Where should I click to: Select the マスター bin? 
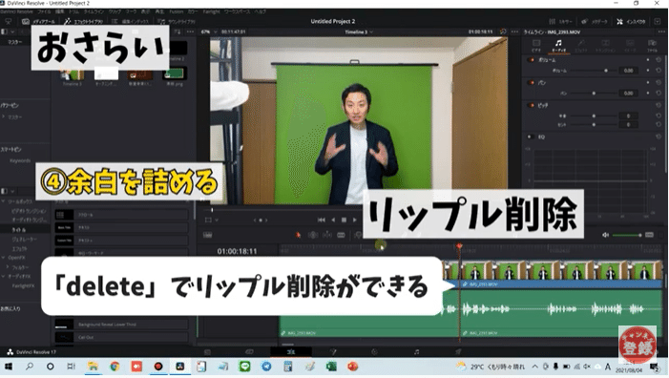pos(14,42)
